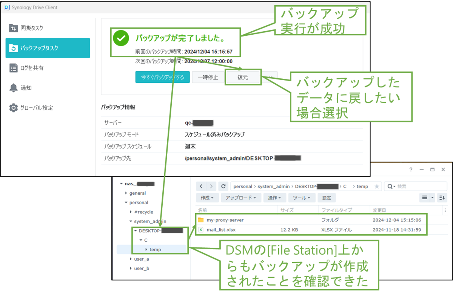453x296 pixels.
Task: Click the 一時停止 button
Action: coord(208,77)
